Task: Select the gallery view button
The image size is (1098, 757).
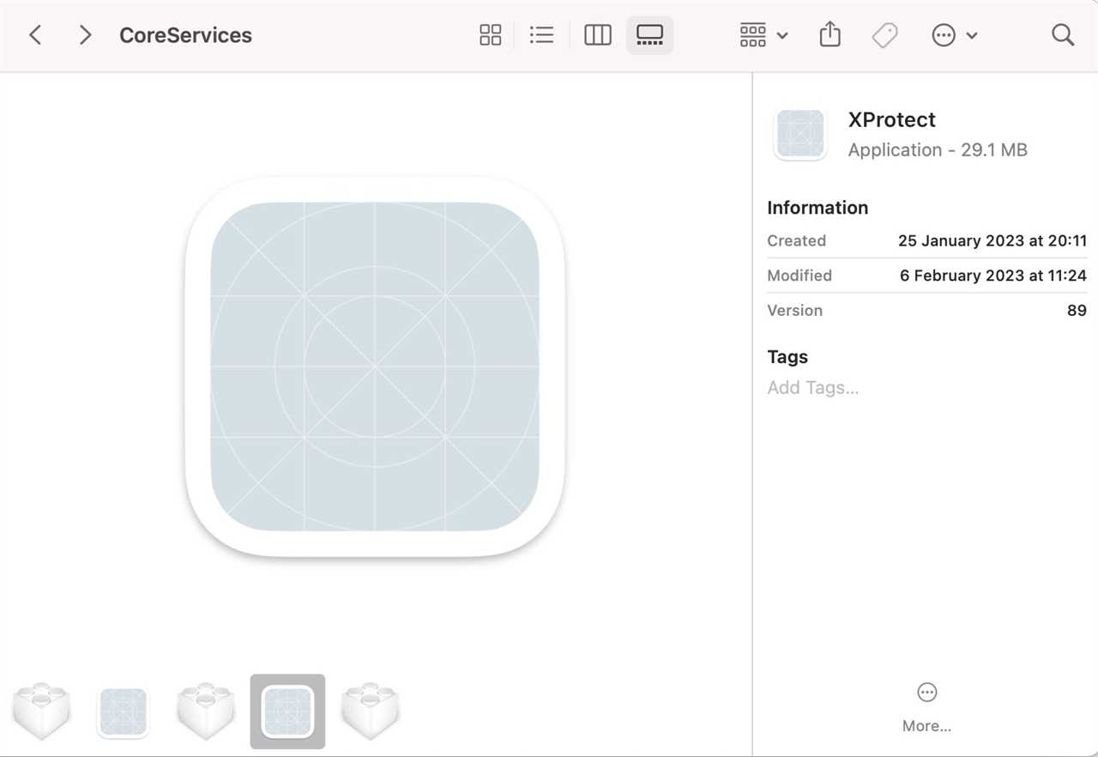Action: (x=649, y=35)
